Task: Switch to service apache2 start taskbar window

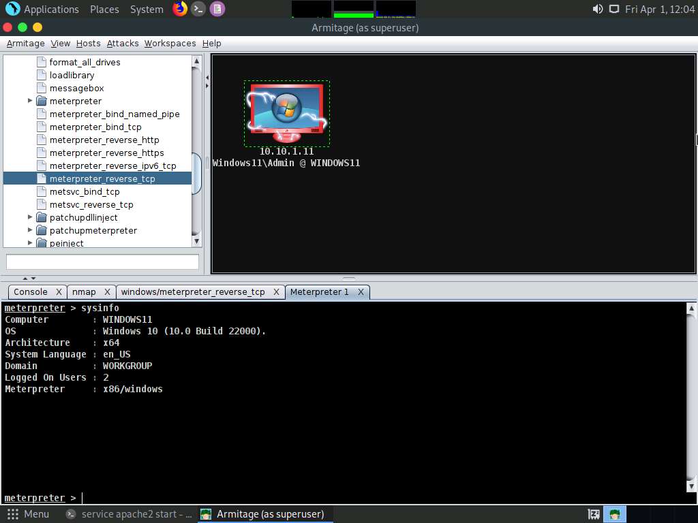Action: pyautogui.click(x=130, y=514)
